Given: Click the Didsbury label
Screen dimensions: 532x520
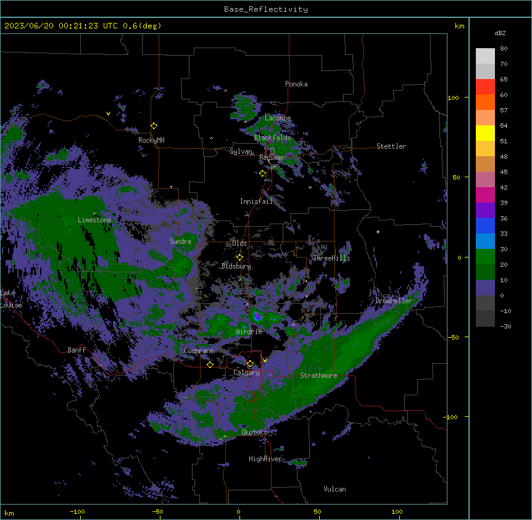Looking at the screenshot, I should [236, 266].
